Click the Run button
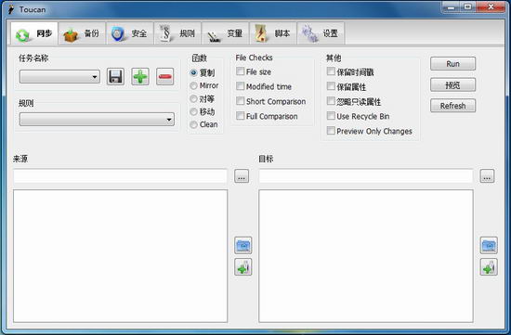This screenshot has width=511, height=335. pos(452,64)
